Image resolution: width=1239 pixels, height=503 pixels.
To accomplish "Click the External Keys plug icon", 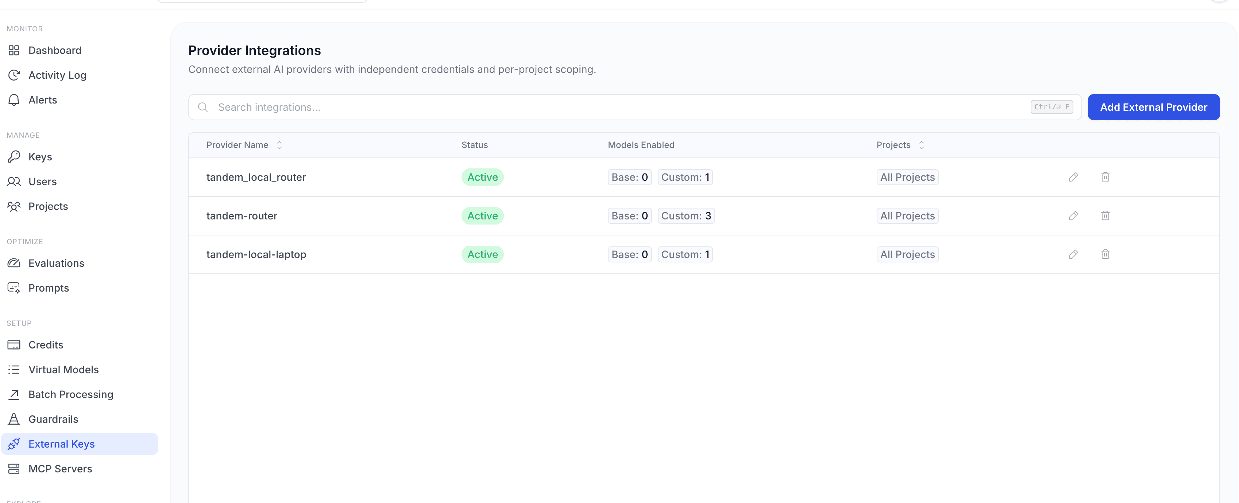I will coord(14,444).
